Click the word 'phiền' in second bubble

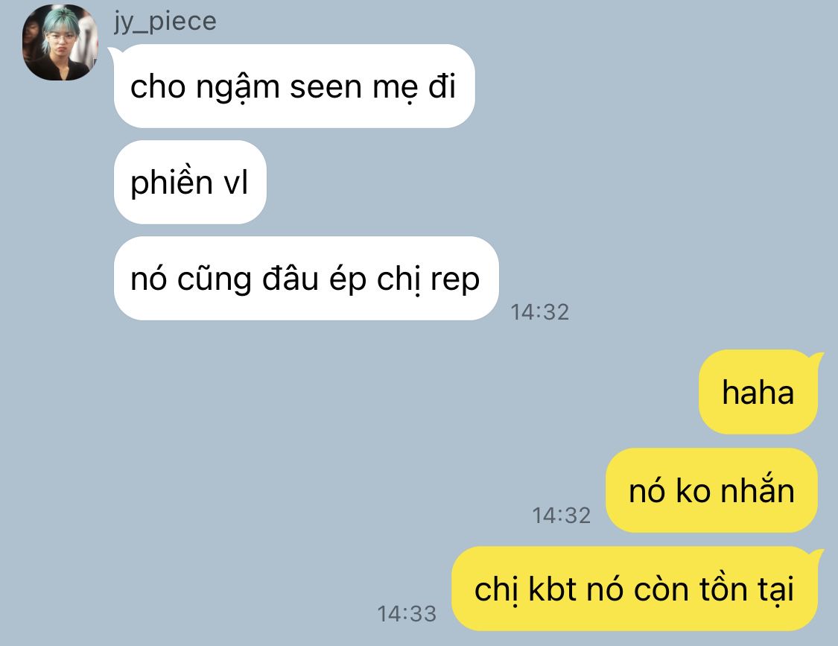pos(172,182)
